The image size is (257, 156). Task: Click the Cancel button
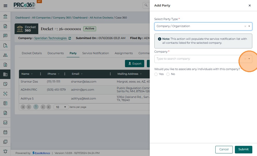point(224,149)
